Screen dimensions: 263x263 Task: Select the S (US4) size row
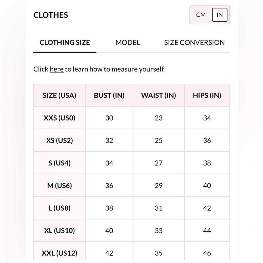131,163
